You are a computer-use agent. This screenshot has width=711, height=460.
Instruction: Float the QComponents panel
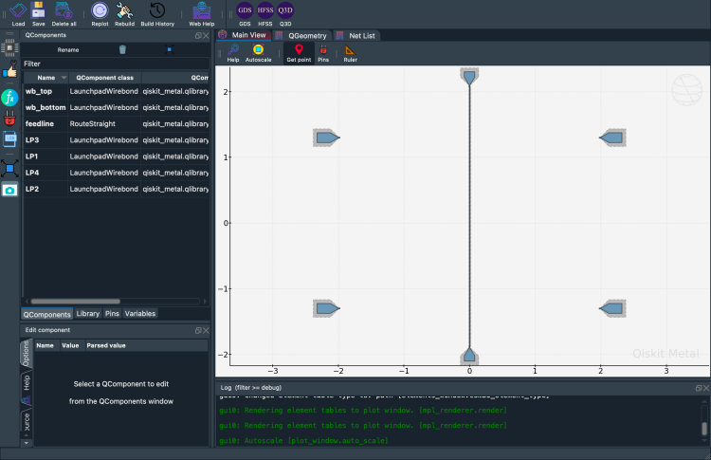198,35
